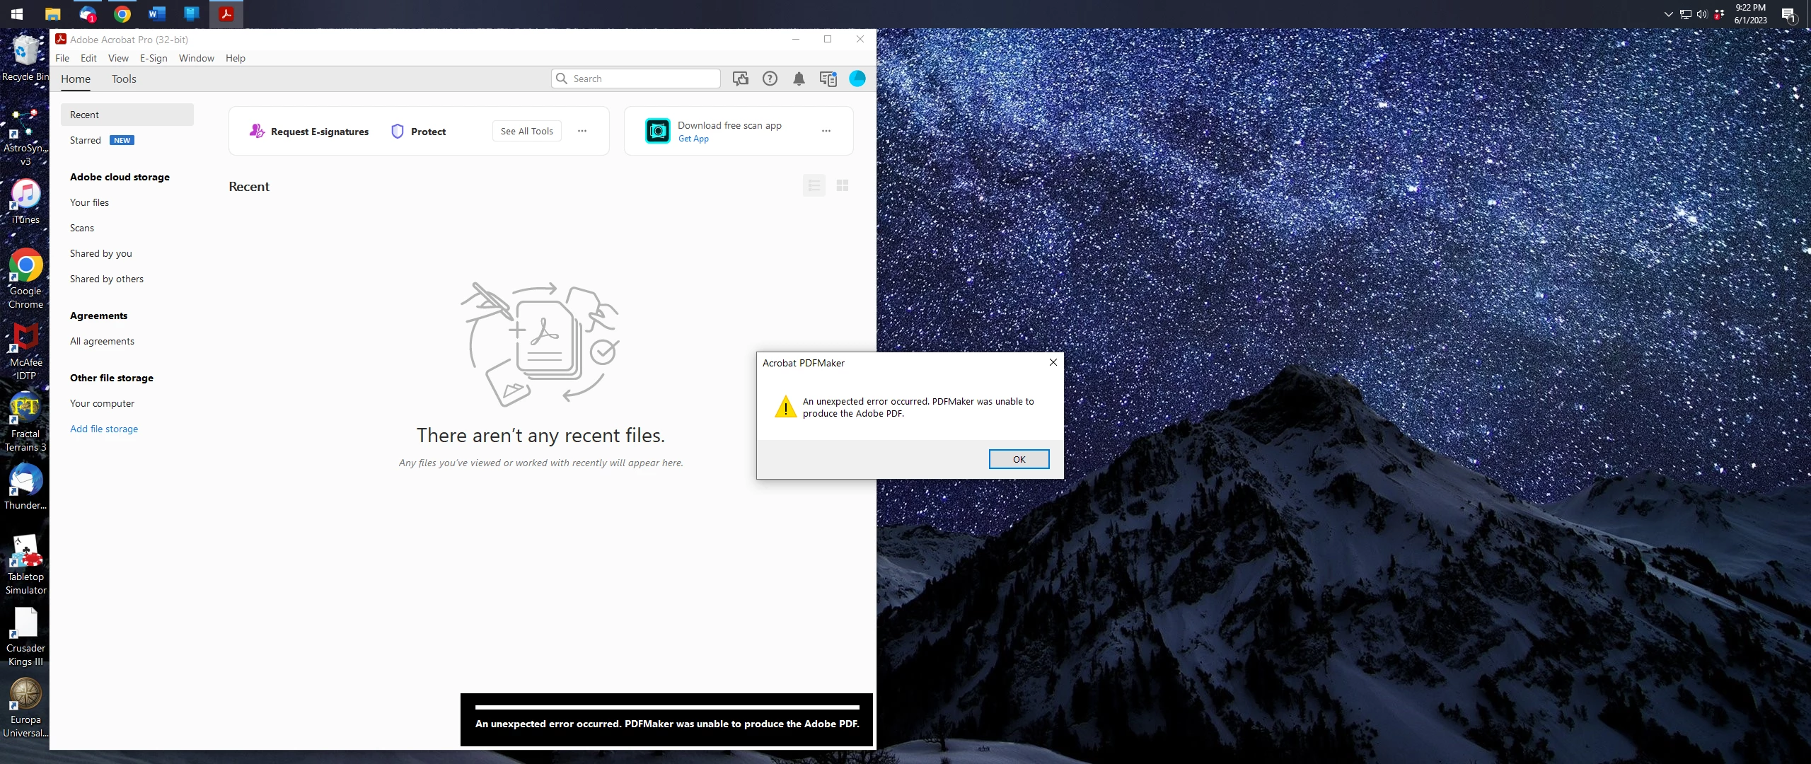This screenshot has width=1811, height=764.
Task: Click the Add file storage link
Action: pyautogui.click(x=104, y=429)
